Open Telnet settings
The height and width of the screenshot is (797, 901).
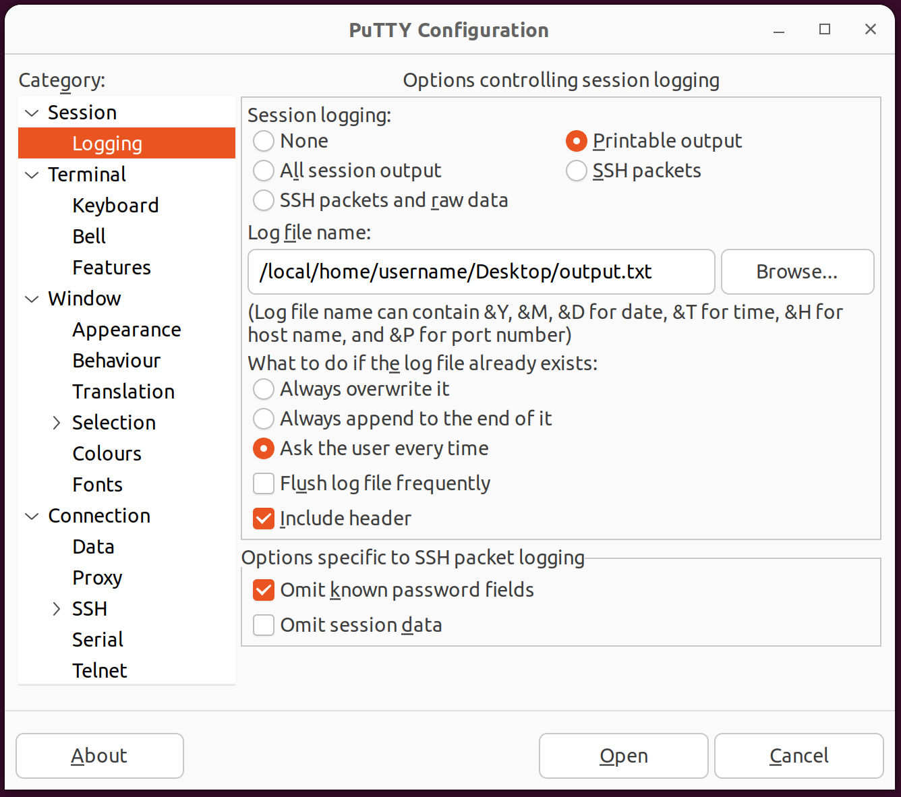coord(100,671)
